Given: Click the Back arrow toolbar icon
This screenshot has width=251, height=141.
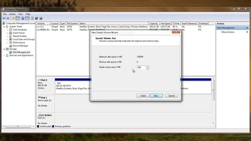Looking at the screenshot, I should click(4, 18).
